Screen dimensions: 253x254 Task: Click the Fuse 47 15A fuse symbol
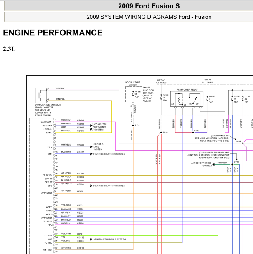click(x=232, y=99)
